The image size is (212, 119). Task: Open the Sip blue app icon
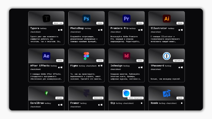click(x=127, y=93)
